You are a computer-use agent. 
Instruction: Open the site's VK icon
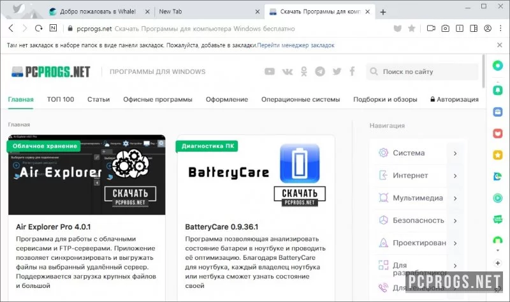pos(288,71)
